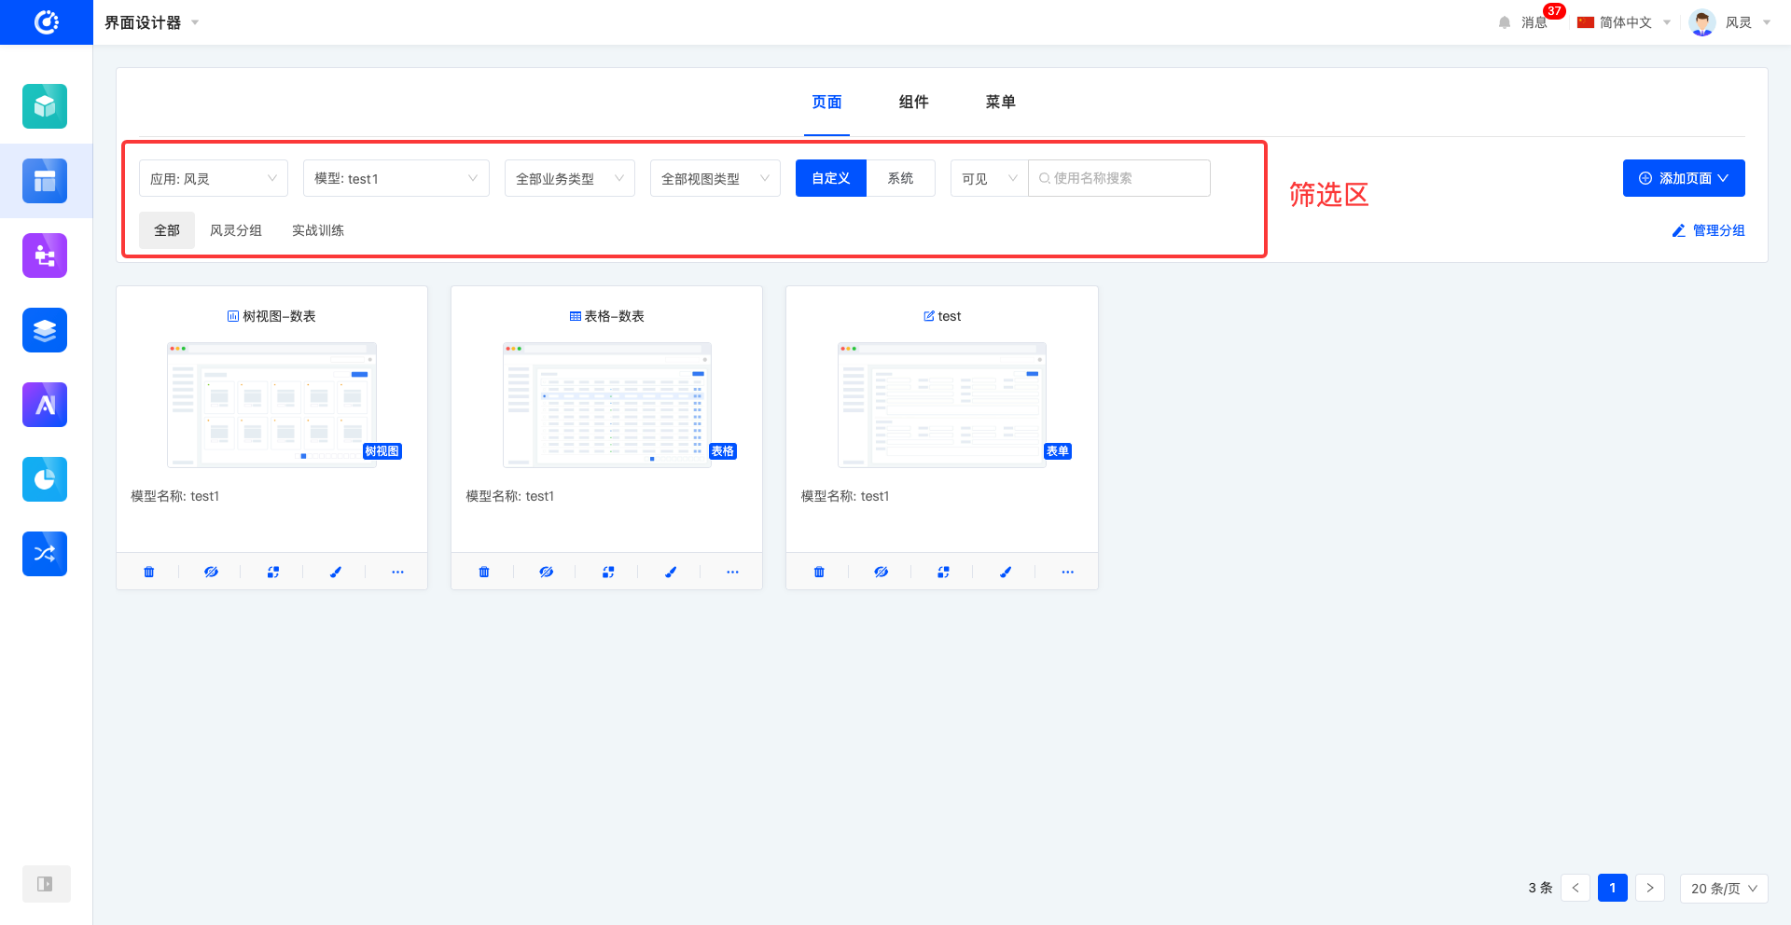1791x925 pixels.
Task: Switch to the 菜单 tab
Action: pos(1000,102)
